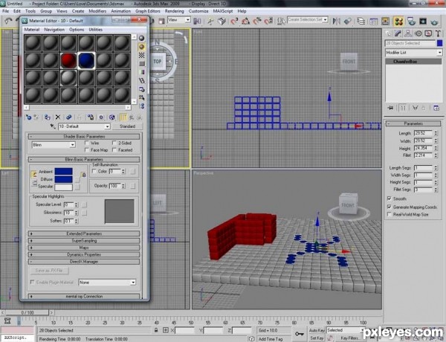Open the Graph Editors menu
The image size is (446, 342).
tap(148, 11)
